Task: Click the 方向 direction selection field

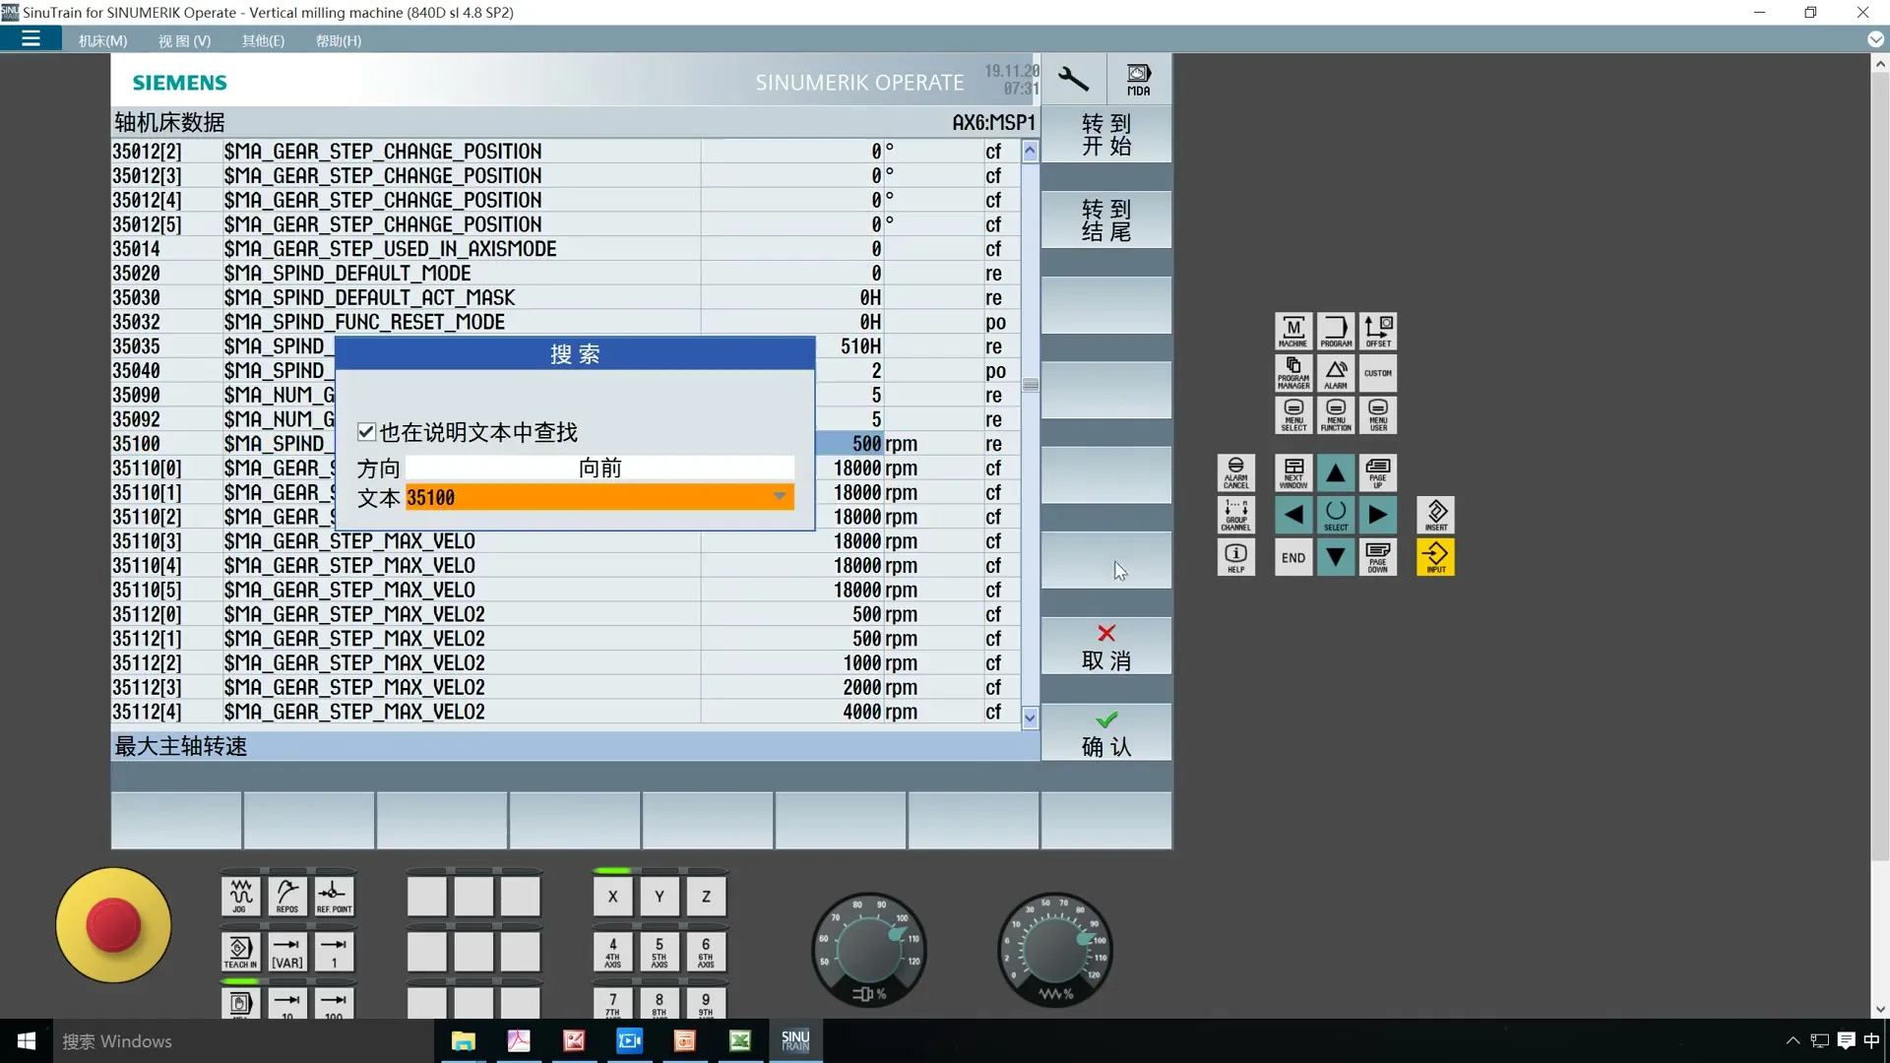Action: click(599, 468)
